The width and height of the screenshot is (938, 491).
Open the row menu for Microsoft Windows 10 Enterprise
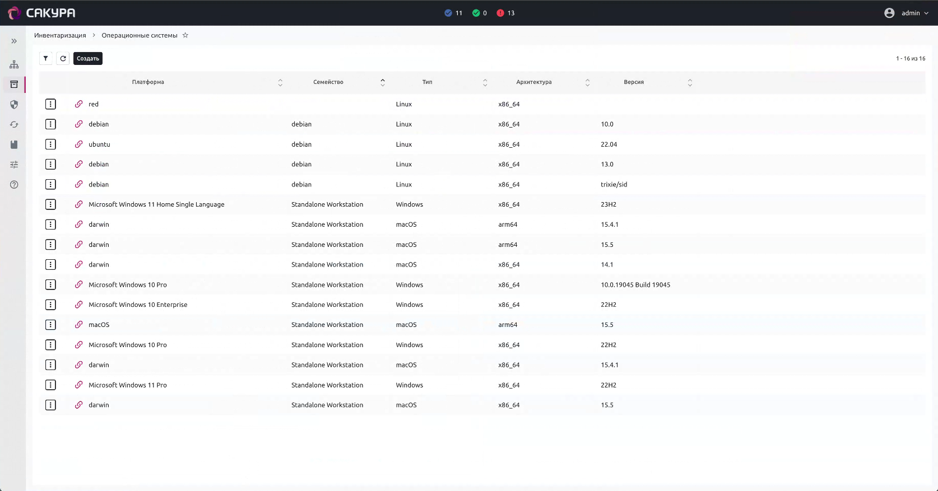point(50,305)
